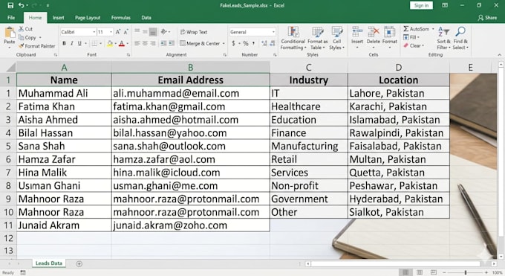The image size is (505, 276).
Task: Apply comma style
Action: [x=253, y=43]
